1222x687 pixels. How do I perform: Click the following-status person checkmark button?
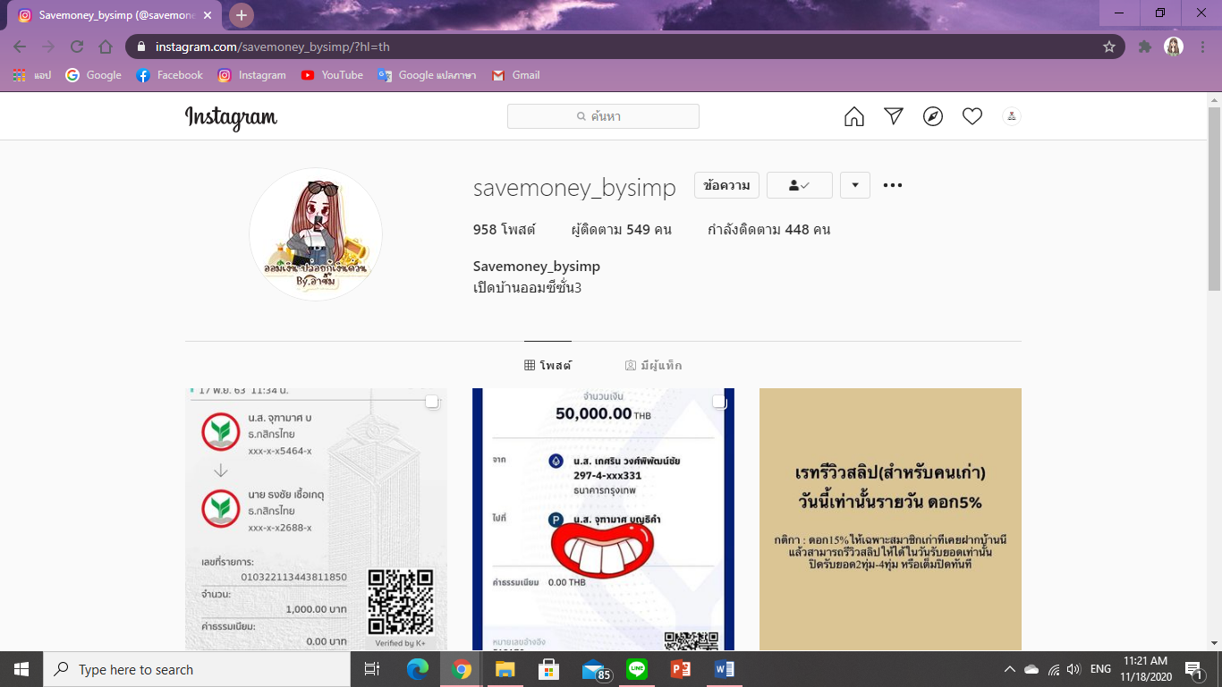pyautogui.click(x=800, y=185)
